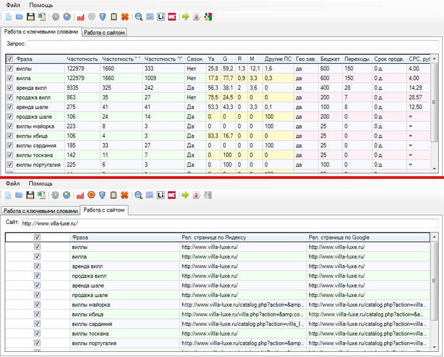Image resolution: width=444 pixels, height=357 pixels.
Task: Click the Yandex icon in lower toolbar
Action: tap(196, 195)
